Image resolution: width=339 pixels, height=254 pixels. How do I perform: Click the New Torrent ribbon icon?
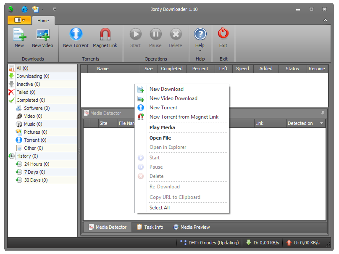tap(76, 34)
